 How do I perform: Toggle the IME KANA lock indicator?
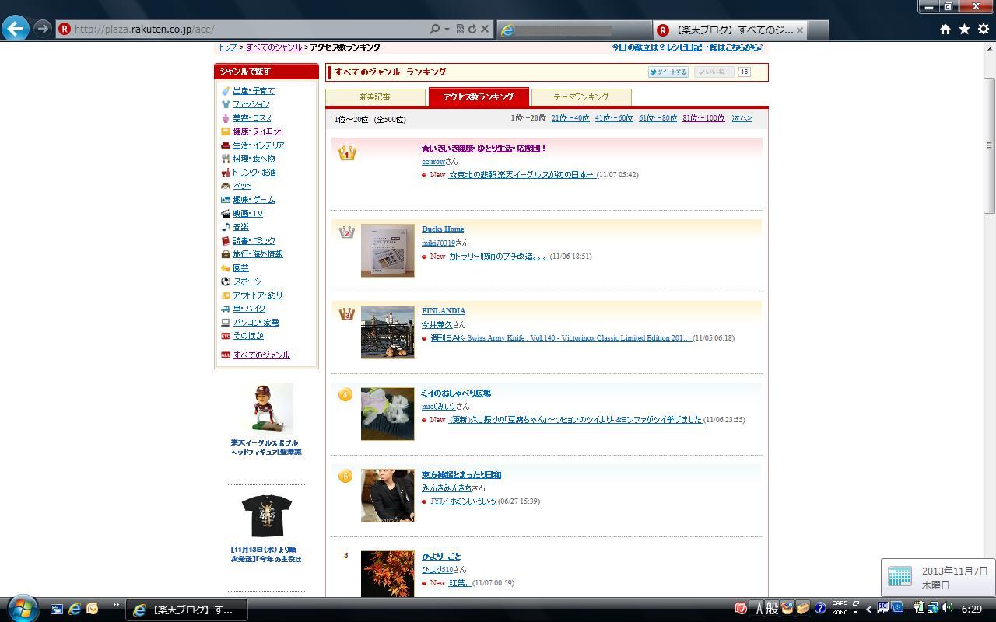click(840, 612)
